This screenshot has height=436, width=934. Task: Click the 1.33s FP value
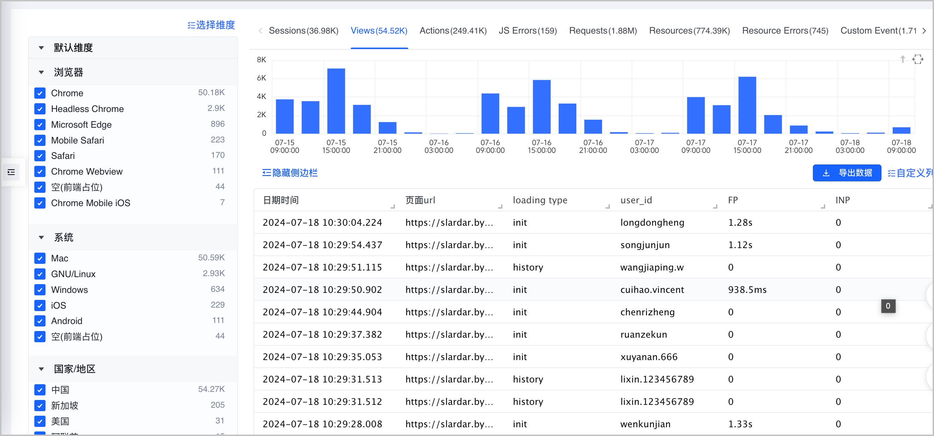(740, 424)
